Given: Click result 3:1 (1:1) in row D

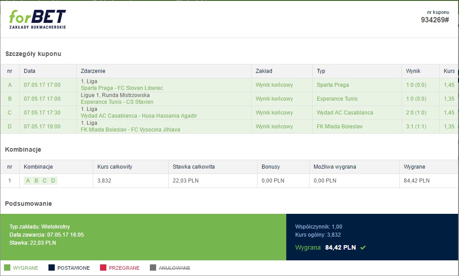Looking at the screenshot, I should pos(416,127).
